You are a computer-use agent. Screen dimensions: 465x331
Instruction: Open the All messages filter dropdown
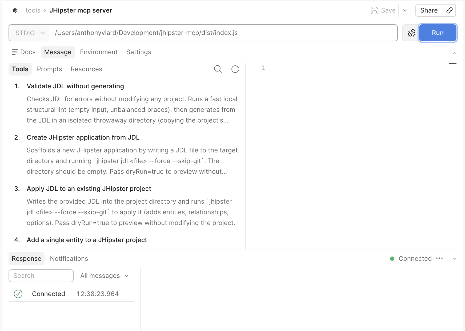(x=104, y=276)
